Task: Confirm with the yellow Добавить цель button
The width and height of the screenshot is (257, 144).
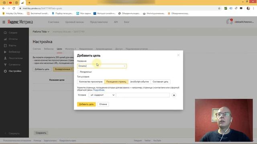Action: pyautogui.click(x=86, y=104)
